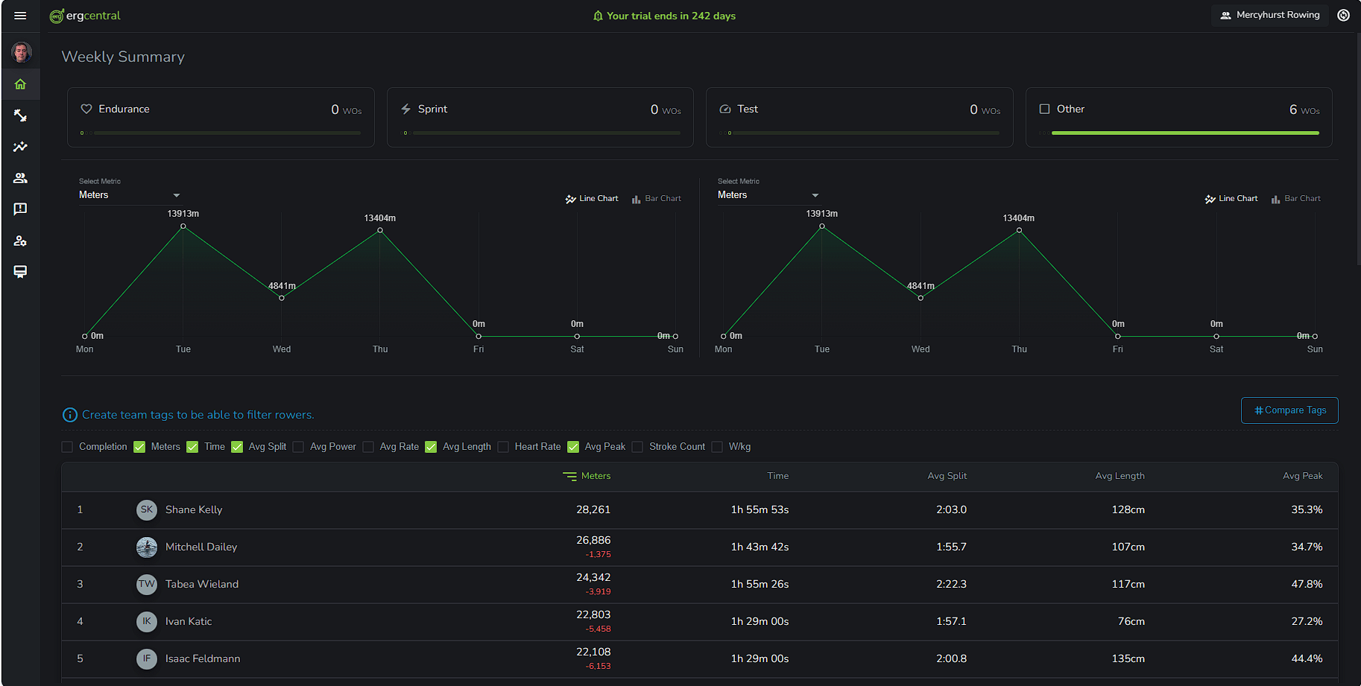The height and width of the screenshot is (686, 1361).
Task: Open the hamburger menu at top left
Action: tap(20, 15)
